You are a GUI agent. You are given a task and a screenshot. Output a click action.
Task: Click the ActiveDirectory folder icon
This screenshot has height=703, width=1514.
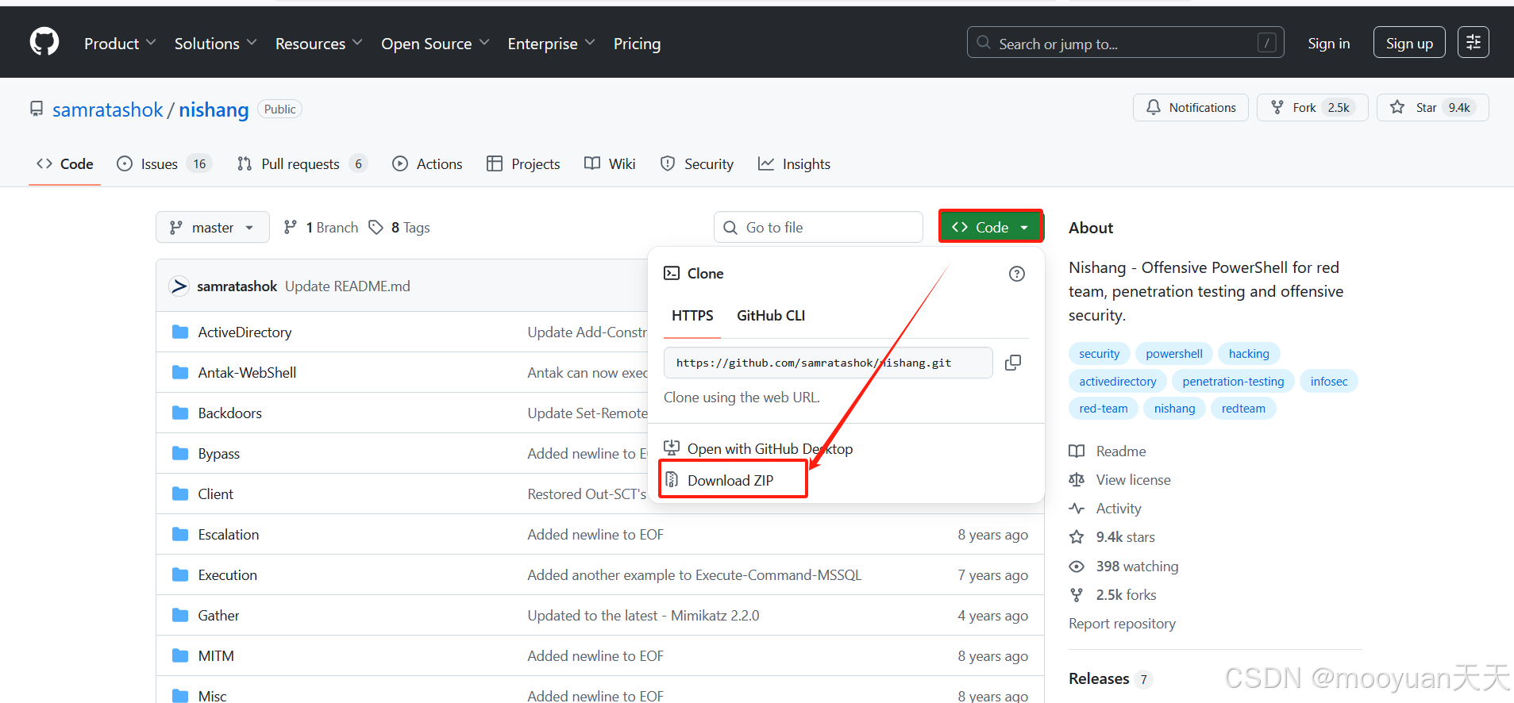tap(180, 332)
